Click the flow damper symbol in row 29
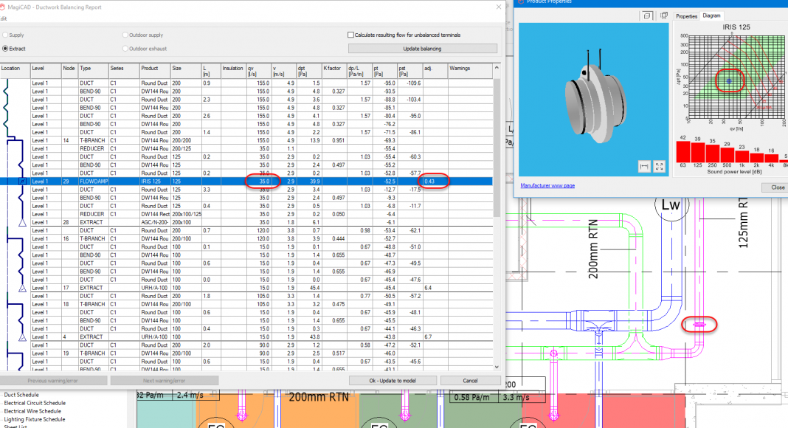This screenshot has height=428, width=788. click(x=23, y=181)
